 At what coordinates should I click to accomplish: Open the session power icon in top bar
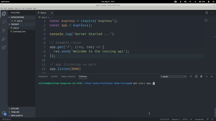(213, 2)
